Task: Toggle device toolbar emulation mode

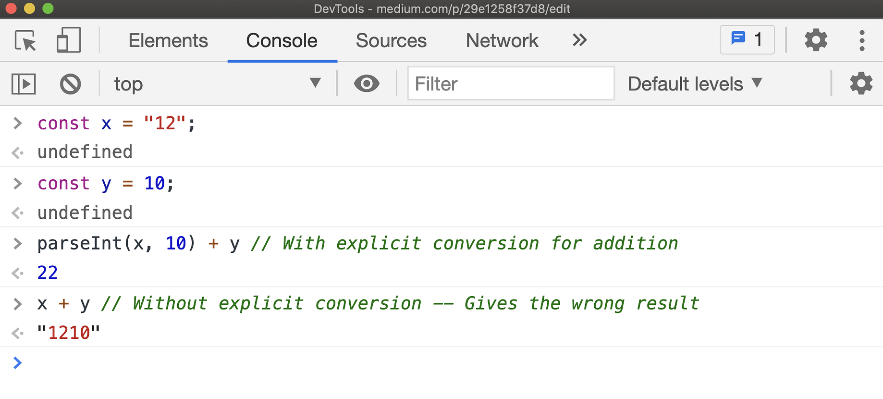Action: tap(68, 40)
